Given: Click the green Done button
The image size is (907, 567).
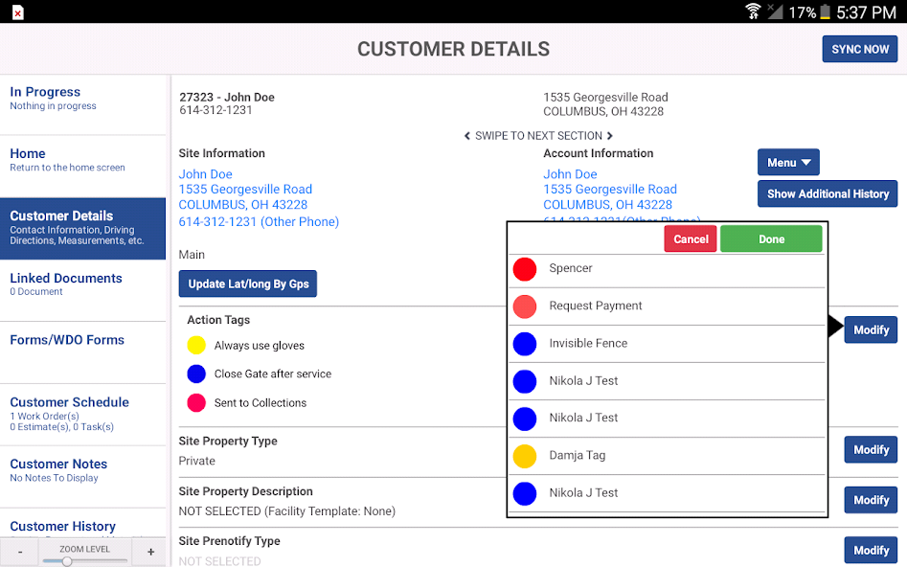Looking at the screenshot, I should [771, 239].
